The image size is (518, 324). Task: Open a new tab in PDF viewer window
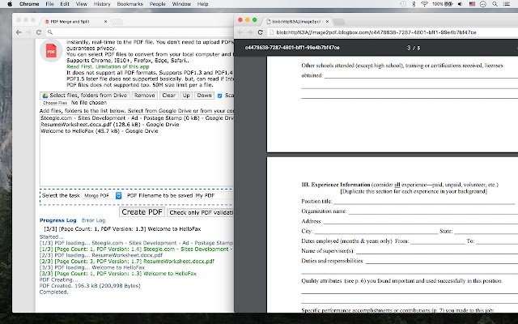click(338, 22)
